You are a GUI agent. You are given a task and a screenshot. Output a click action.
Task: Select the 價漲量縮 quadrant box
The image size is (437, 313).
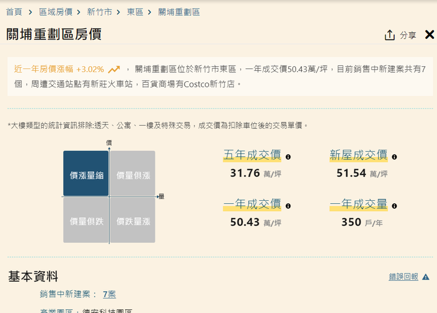click(x=86, y=173)
